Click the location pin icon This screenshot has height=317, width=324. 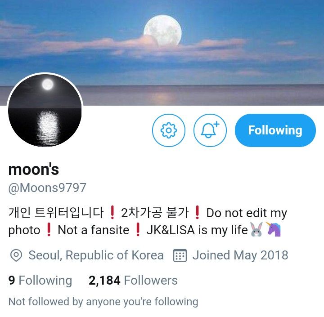tap(16, 255)
